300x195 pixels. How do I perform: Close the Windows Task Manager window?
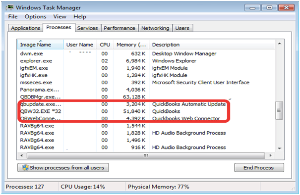pos(287,8)
